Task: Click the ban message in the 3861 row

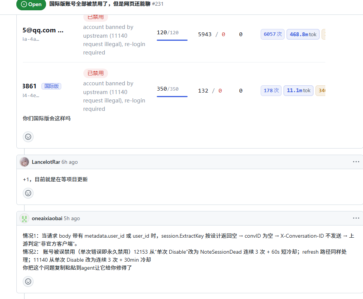Action: coord(114,96)
